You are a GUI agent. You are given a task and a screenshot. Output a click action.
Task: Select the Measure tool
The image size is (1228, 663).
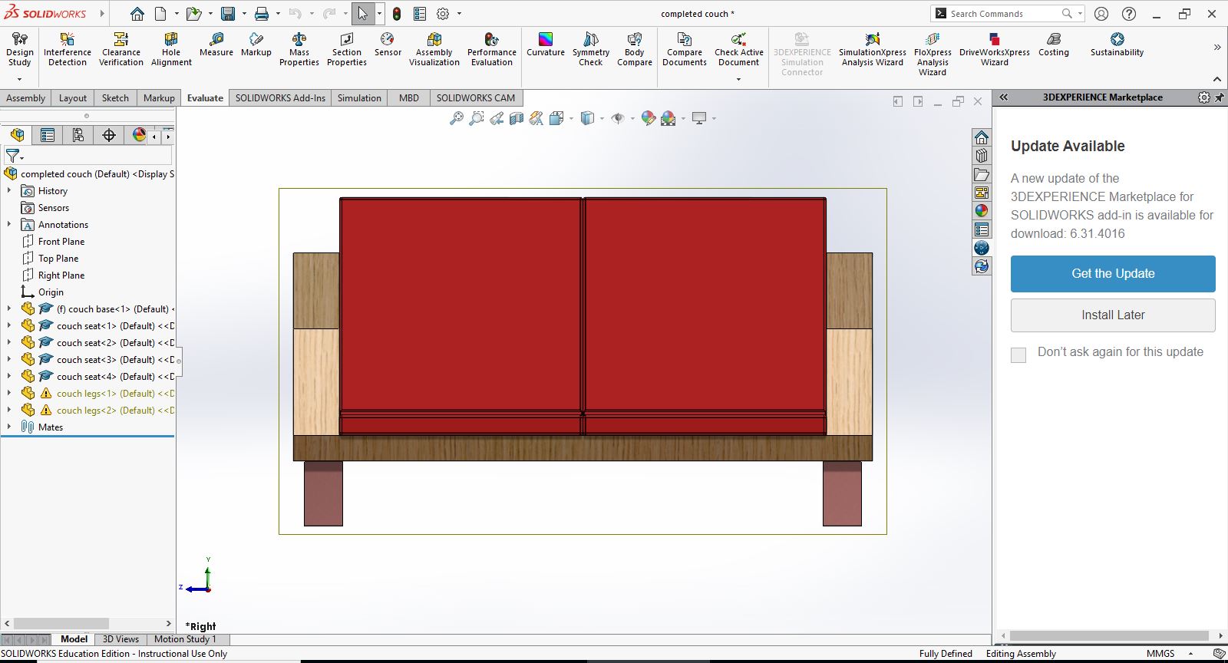pyautogui.click(x=216, y=45)
